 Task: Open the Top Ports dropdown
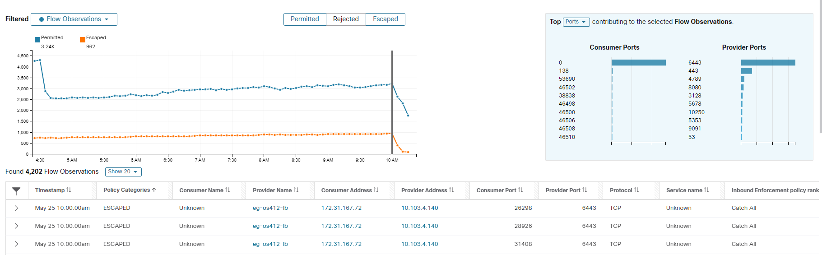tap(576, 22)
